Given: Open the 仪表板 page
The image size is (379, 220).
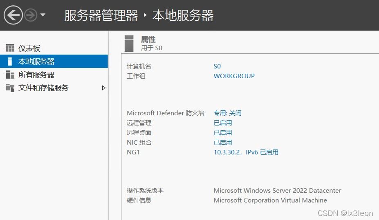Looking at the screenshot, I should [x=29, y=48].
